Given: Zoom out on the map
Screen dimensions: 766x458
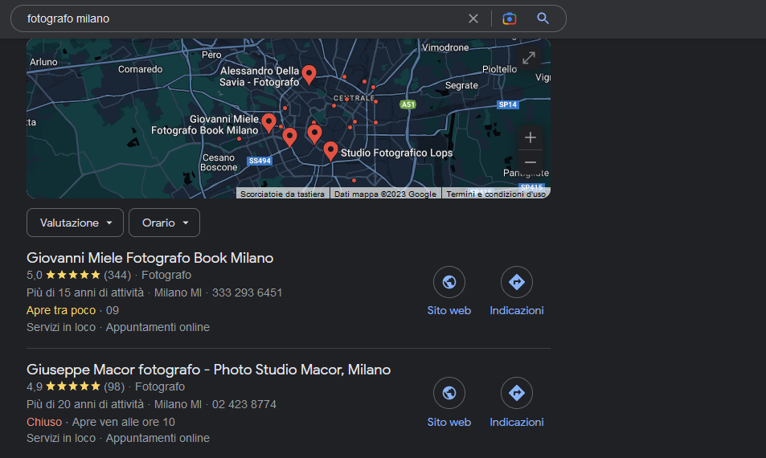Looking at the screenshot, I should tap(530, 162).
